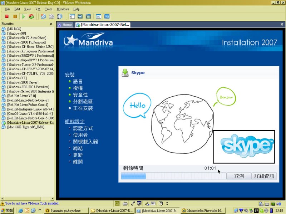Screen dimensions: 286x214
Task: Open the View menu
Action: pyautogui.click(x=28, y=9)
